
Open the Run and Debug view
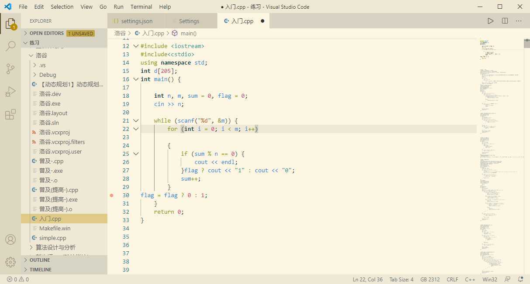tap(10, 92)
